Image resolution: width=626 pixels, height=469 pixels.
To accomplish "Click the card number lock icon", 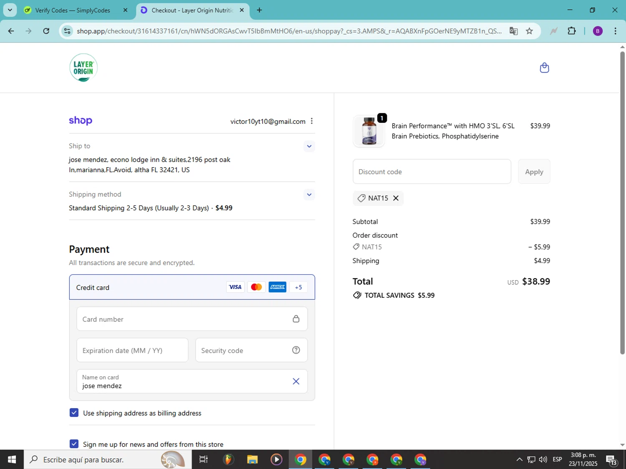I will (296, 319).
